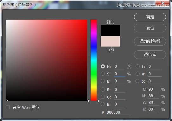Click the RGB blue value input field
Viewport: 172px width, 121px height.
(120, 104)
